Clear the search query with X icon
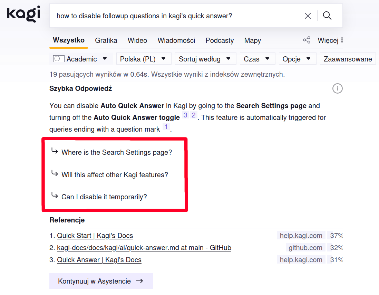Screen dimensions: 379x295 click(x=308, y=16)
